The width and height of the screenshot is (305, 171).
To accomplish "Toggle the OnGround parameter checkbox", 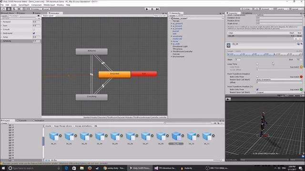I will tap(34, 33).
